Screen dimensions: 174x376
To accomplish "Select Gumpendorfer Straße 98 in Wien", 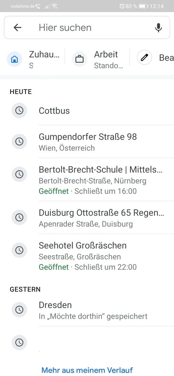I will (x=87, y=142).
